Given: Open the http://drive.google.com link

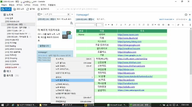Looking at the screenshot, I should point(129,45).
